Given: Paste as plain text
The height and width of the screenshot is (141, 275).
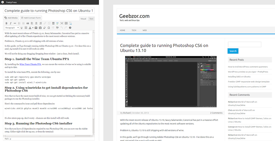Looking at the screenshot, I should [36, 28].
